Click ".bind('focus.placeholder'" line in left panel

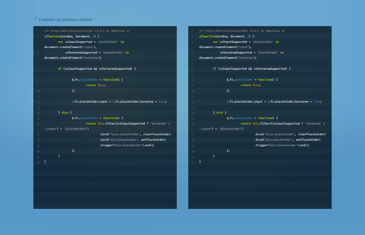[x=135, y=134]
